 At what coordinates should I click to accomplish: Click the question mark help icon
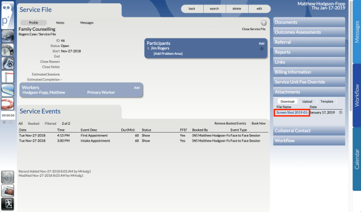tap(264, 23)
